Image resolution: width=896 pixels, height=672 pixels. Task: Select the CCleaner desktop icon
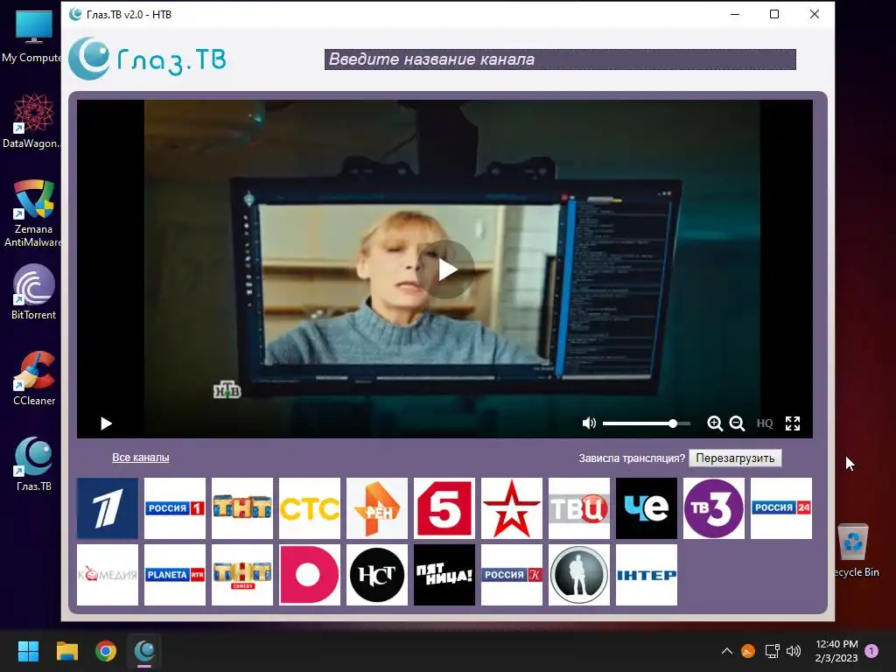click(x=34, y=378)
